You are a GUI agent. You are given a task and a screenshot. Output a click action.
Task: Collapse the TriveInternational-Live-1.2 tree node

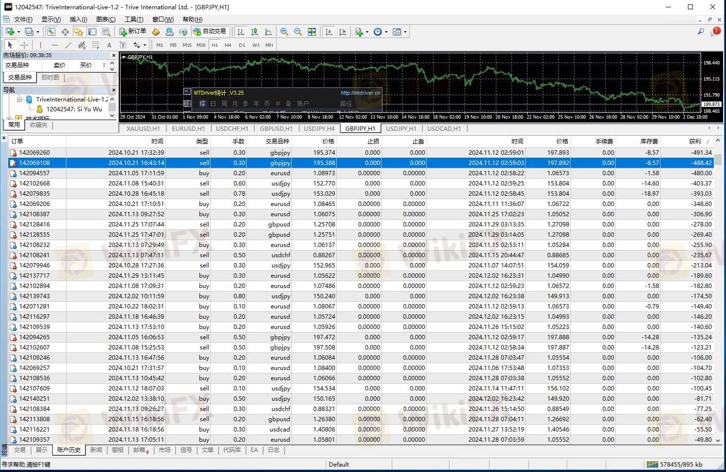pyautogui.click(x=20, y=100)
